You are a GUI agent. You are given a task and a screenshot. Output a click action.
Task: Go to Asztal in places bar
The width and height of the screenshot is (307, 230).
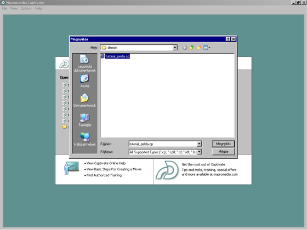[84, 81]
